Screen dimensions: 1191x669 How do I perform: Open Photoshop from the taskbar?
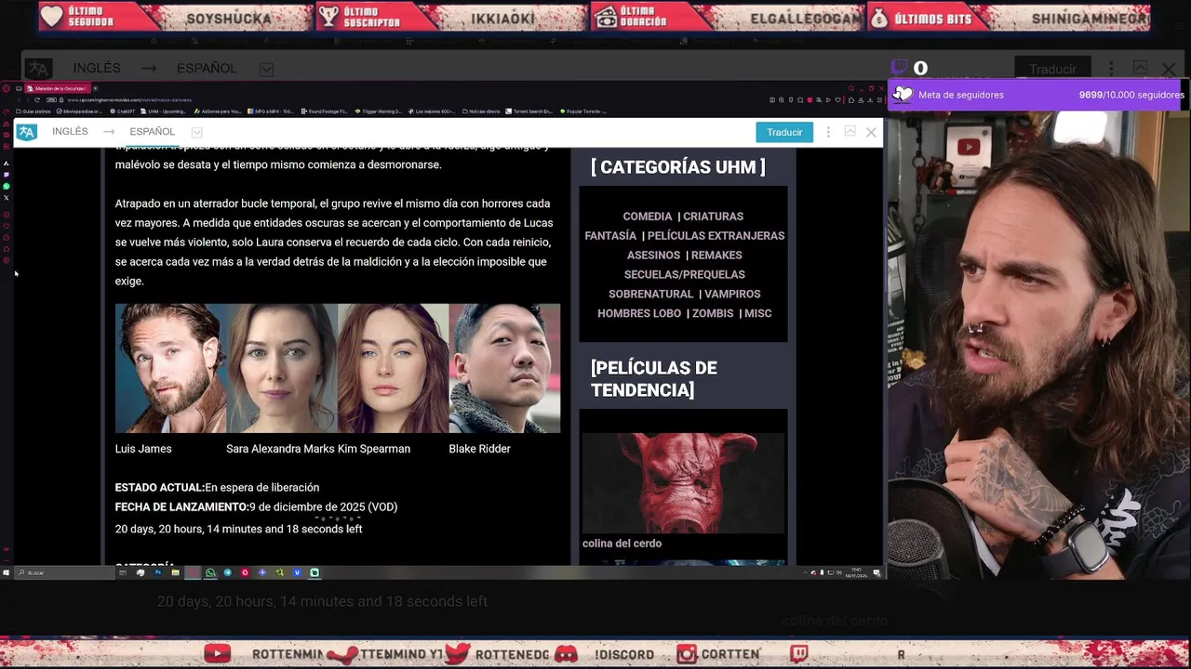click(158, 572)
